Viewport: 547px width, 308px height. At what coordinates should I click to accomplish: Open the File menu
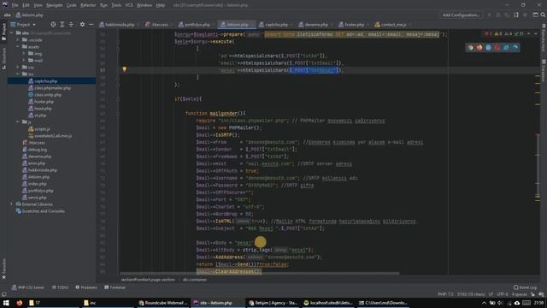[x=15, y=5]
